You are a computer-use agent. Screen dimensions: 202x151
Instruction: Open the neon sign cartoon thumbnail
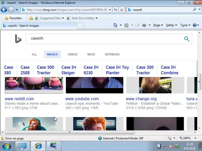[94, 124]
